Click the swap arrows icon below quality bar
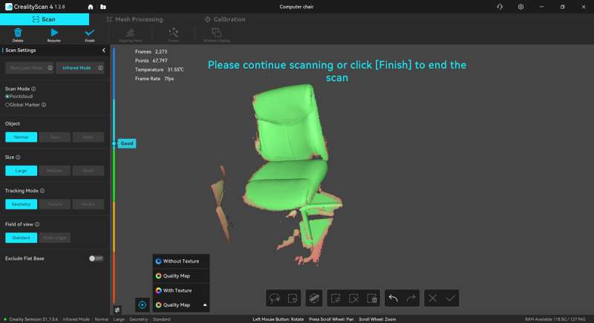 click(x=117, y=310)
